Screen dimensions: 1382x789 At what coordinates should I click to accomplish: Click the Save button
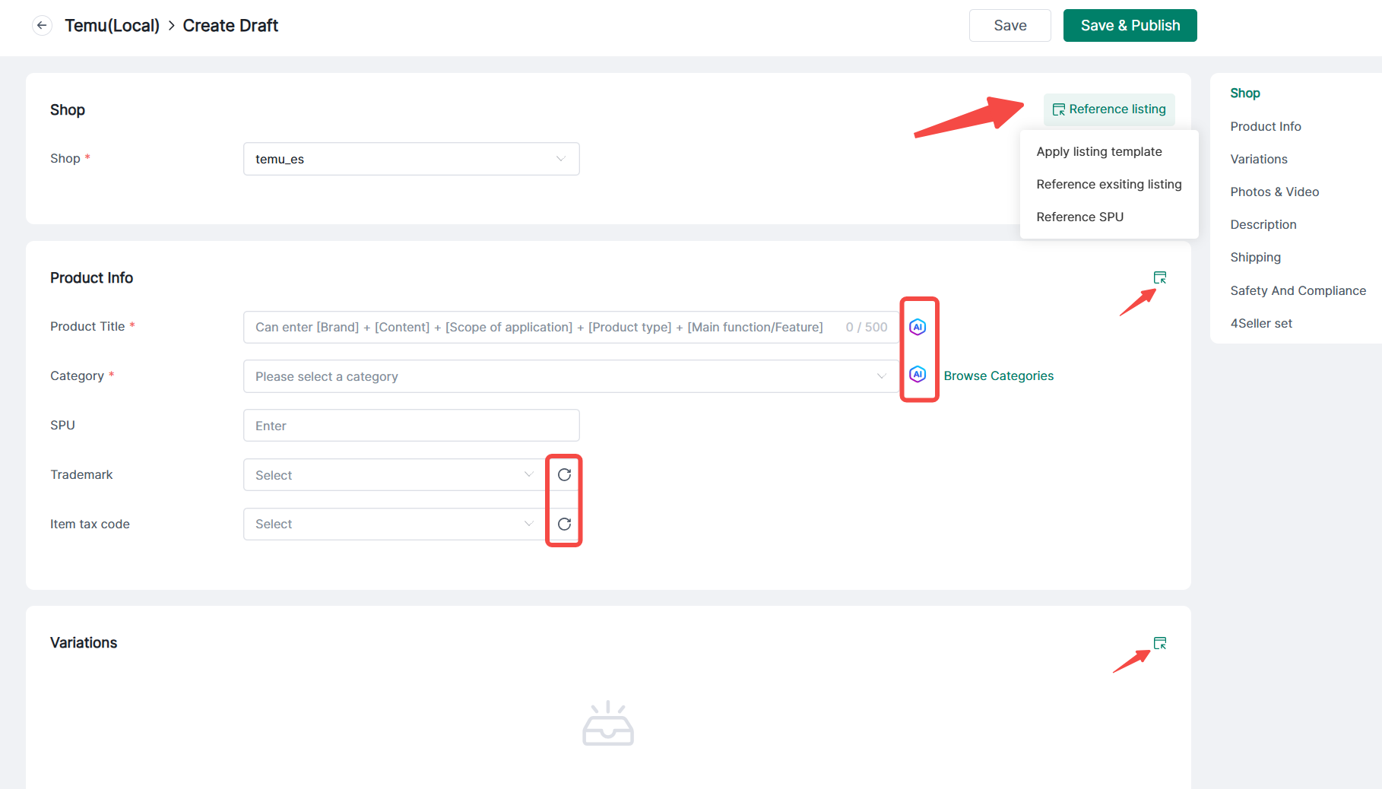(1010, 25)
